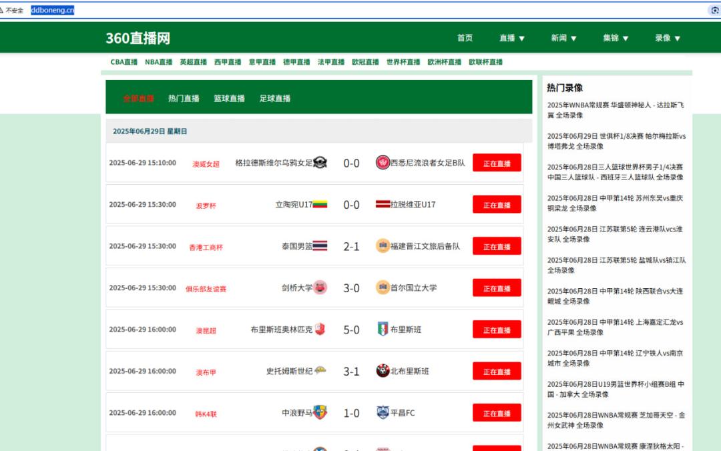The height and width of the screenshot is (451, 721).
Task: Open 三人篮球世界杯 中国-西班牙 replay
Action: [x=616, y=172]
